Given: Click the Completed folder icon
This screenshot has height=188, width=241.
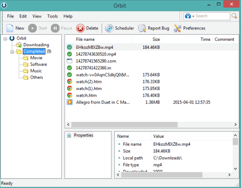Looking at the screenshot, I should 19,51.
